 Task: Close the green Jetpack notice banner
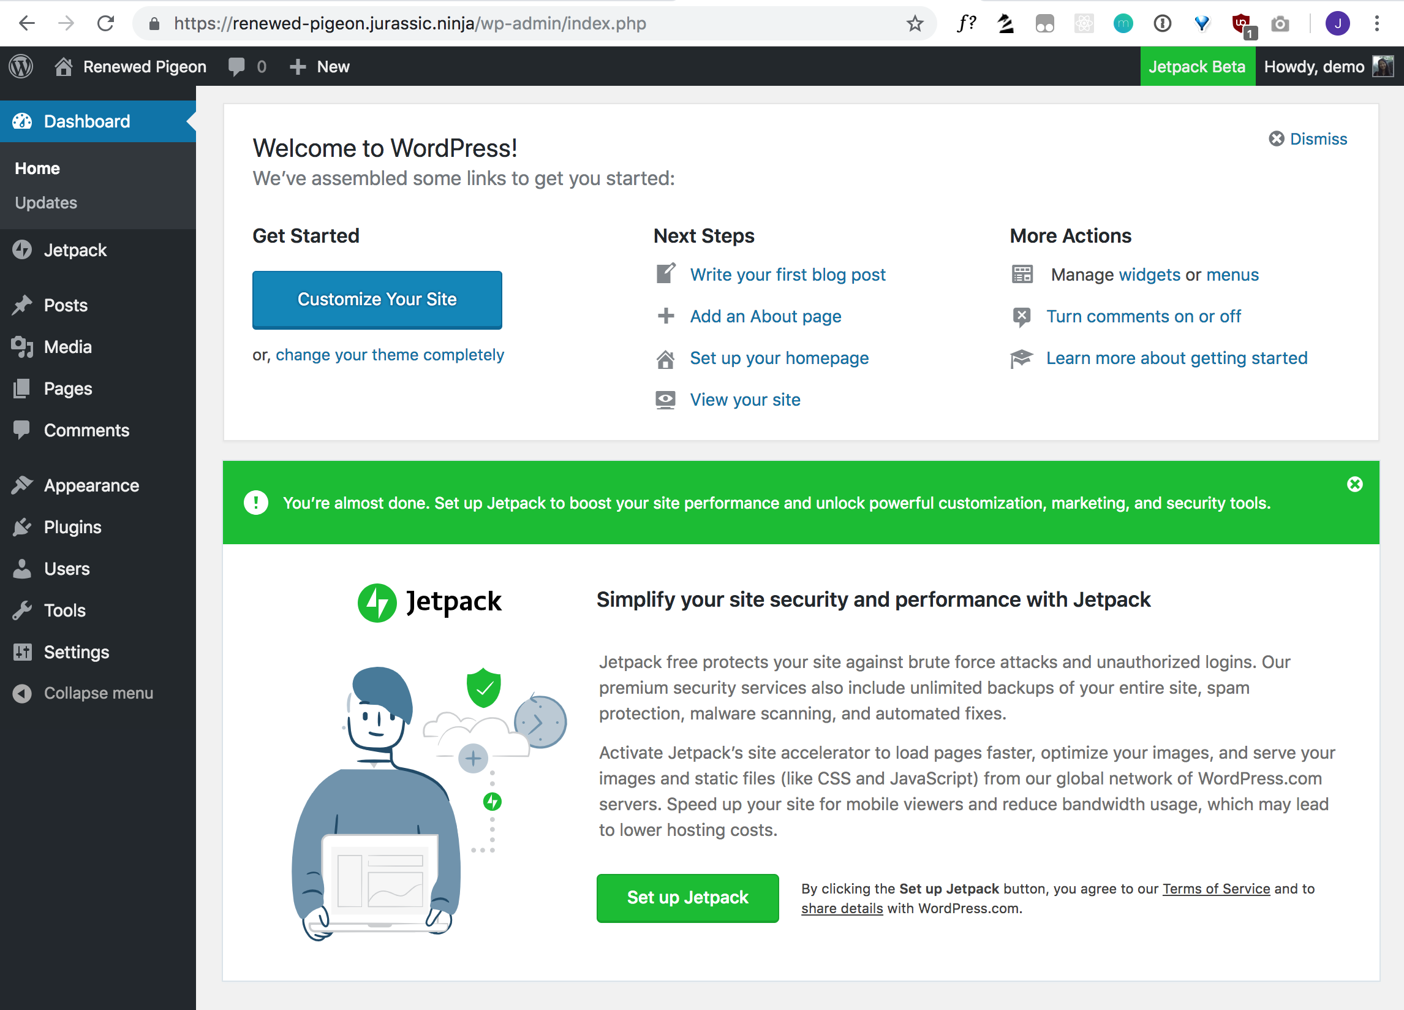tap(1354, 484)
